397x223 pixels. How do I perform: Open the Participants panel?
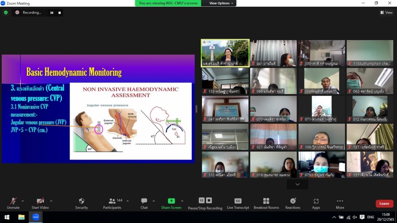coord(112,203)
